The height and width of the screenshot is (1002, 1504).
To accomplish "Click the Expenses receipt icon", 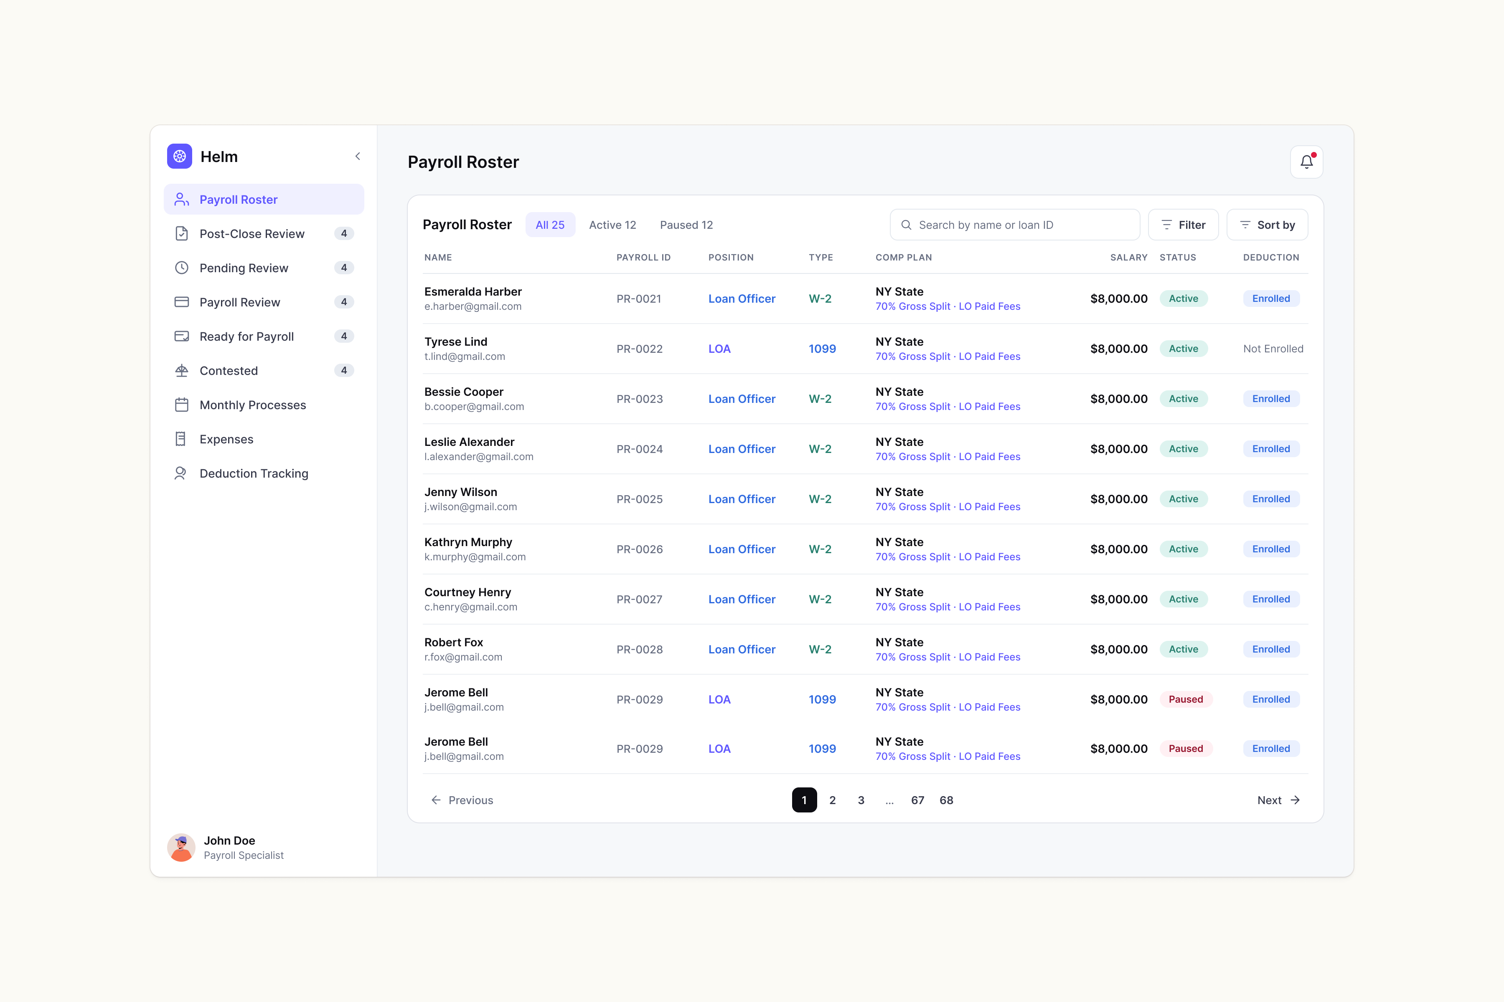I will [181, 439].
